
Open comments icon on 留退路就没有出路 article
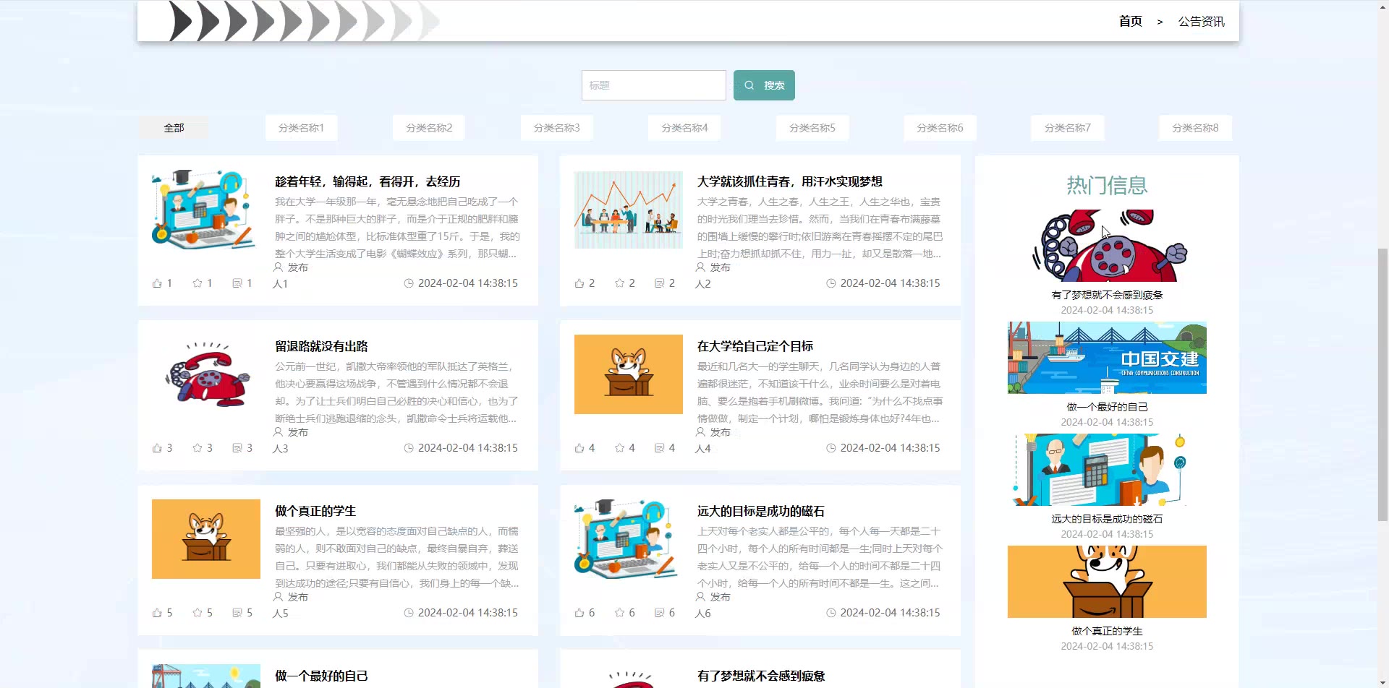click(237, 448)
